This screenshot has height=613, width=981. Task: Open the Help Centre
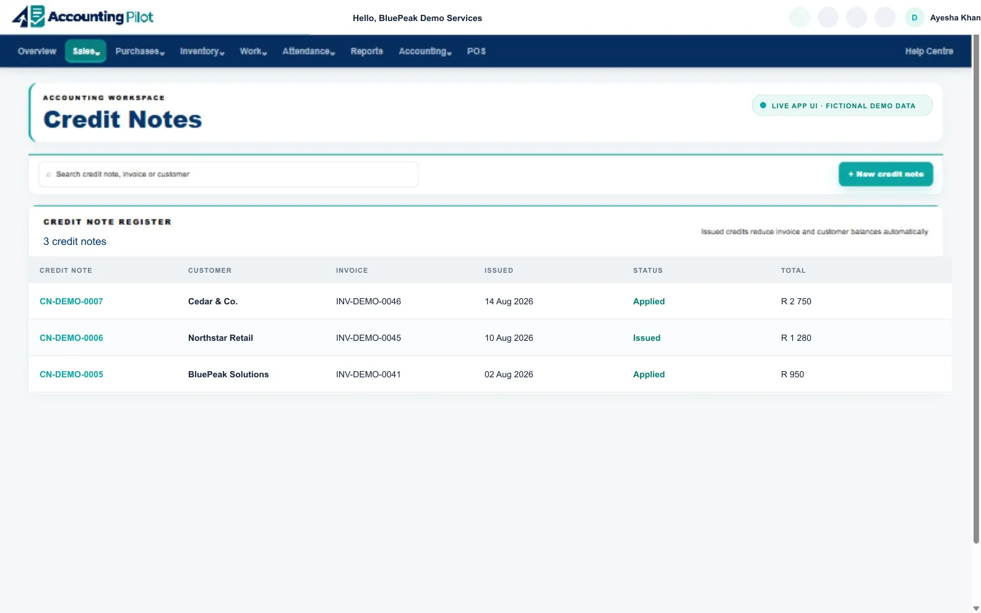click(x=928, y=51)
